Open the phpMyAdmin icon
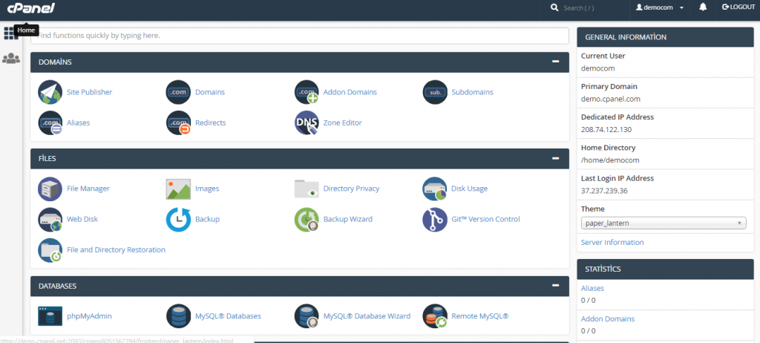Screen dimensions: 760x343 (x=50, y=316)
